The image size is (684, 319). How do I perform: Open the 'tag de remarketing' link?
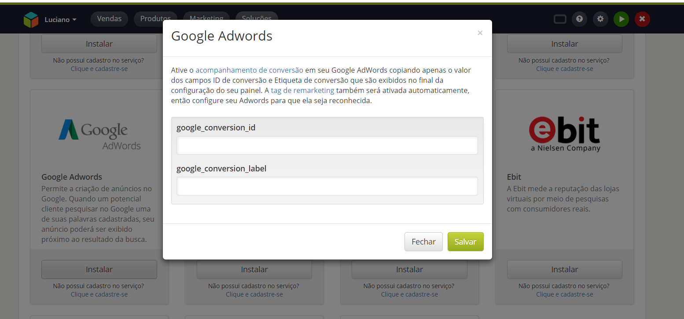point(302,90)
